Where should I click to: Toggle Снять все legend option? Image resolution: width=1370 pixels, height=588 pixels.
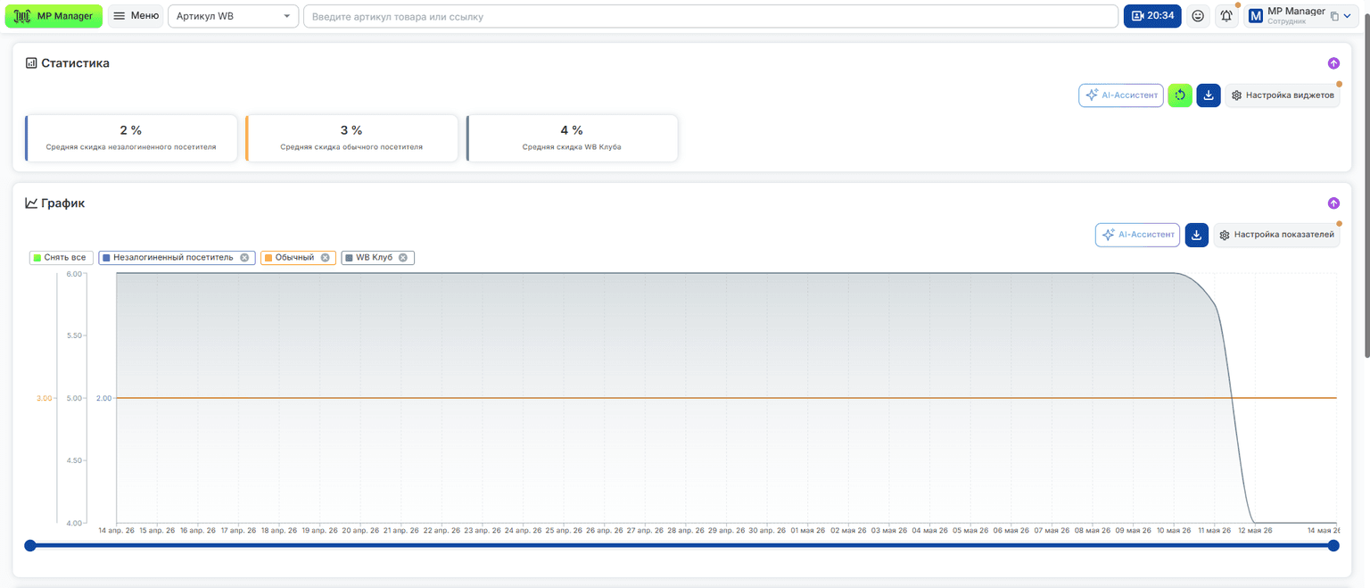click(x=61, y=258)
